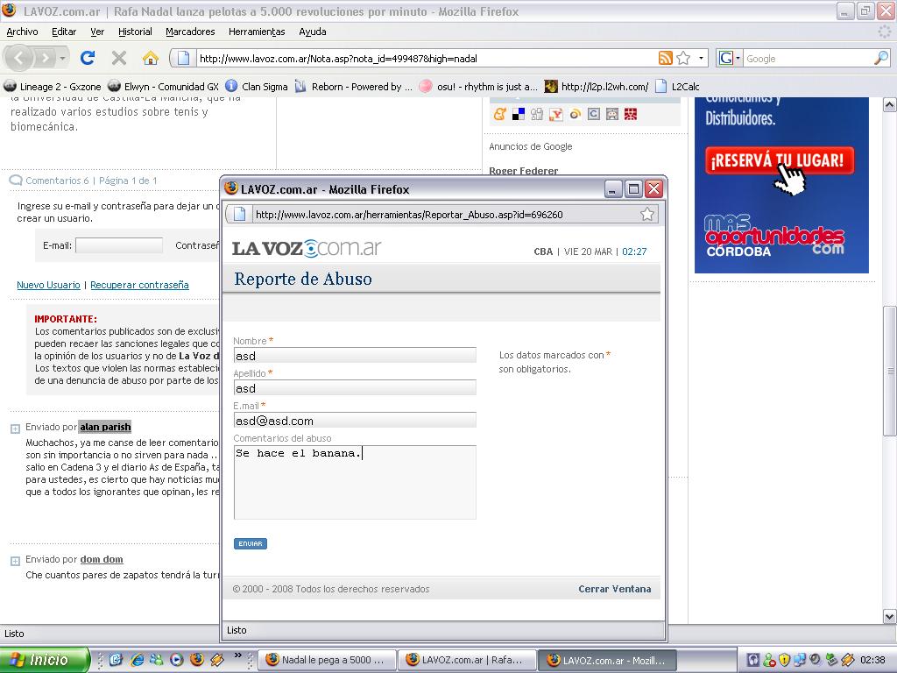This screenshot has width=897, height=673.
Task: Open the address bar URL history dropdown
Action: pos(702,58)
